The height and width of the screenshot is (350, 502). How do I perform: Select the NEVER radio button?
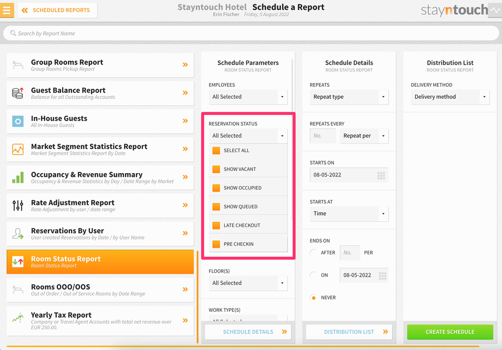(313, 298)
